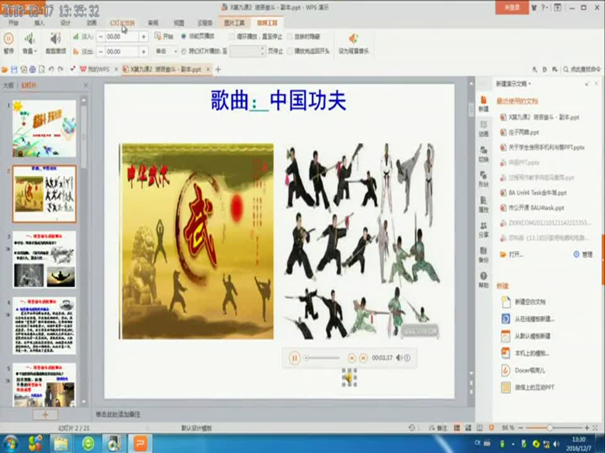This screenshot has height=453, width=605.
Task: Select the speaker audio icon on slide
Action: 347,377
